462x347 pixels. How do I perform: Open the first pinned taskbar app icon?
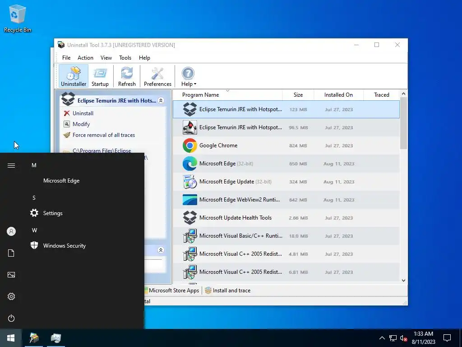[34, 338]
